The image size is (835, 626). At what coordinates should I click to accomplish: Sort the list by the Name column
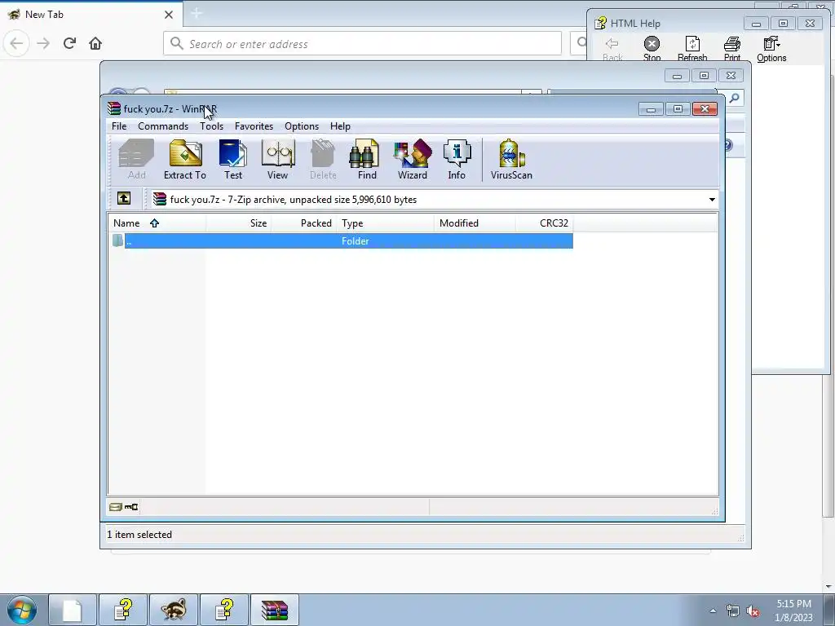click(x=157, y=223)
